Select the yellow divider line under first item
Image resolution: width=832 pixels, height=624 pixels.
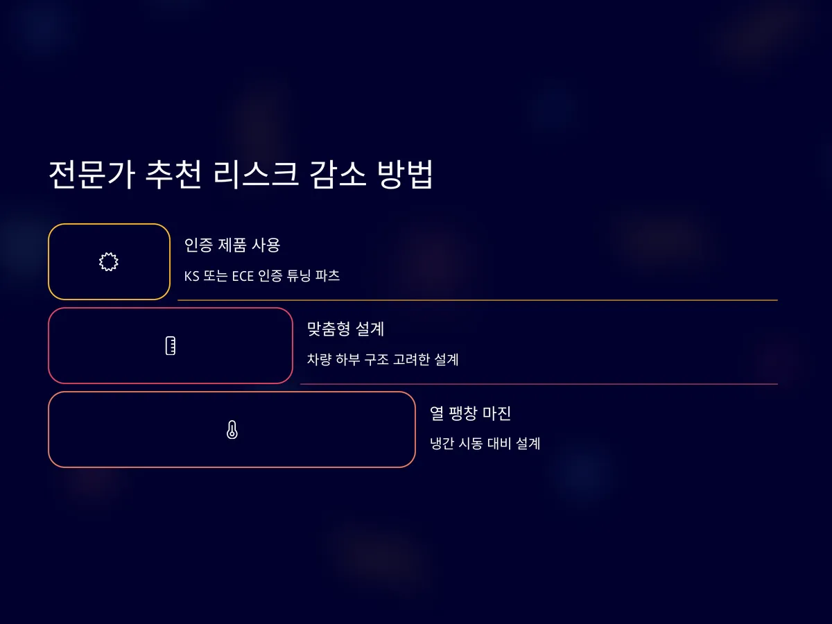click(x=478, y=300)
